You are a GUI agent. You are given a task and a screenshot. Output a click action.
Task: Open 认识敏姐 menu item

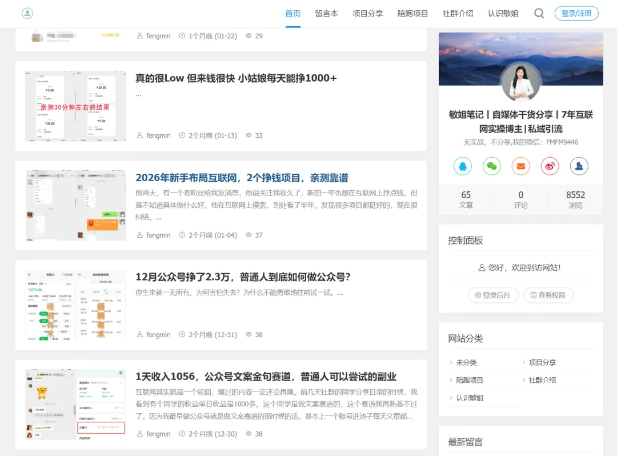[503, 14]
